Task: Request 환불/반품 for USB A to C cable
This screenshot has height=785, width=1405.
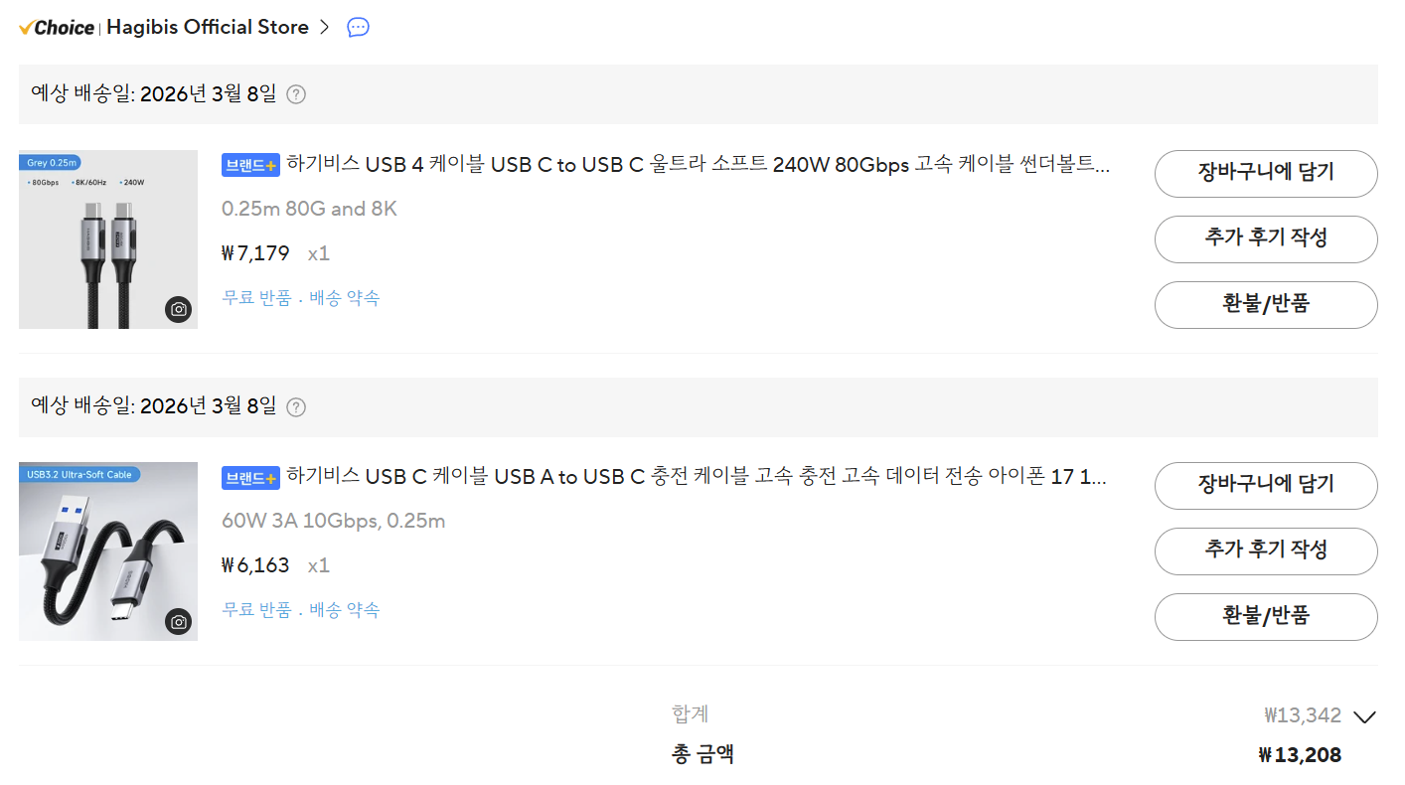Action: [1265, 616]
